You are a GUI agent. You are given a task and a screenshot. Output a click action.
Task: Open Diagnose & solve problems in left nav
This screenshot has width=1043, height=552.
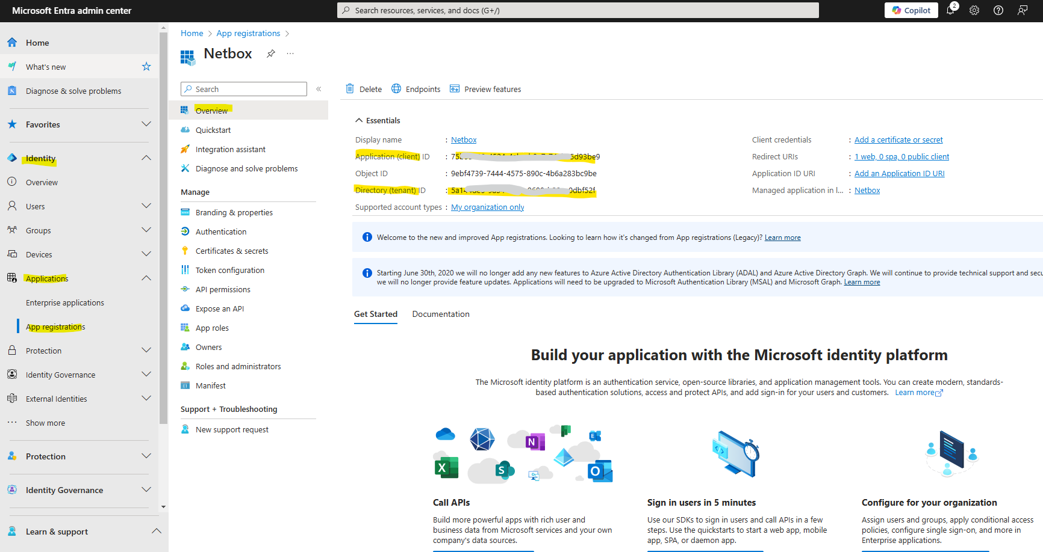73,91
